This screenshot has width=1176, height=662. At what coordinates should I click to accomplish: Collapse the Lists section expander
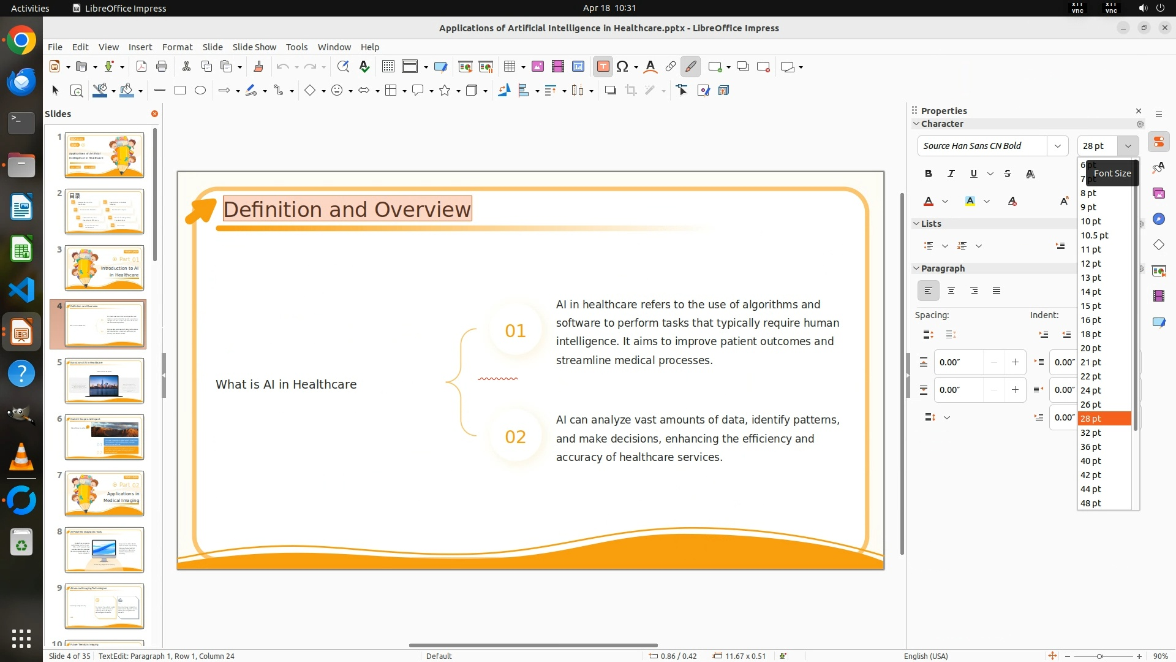(x=916, y=224)
